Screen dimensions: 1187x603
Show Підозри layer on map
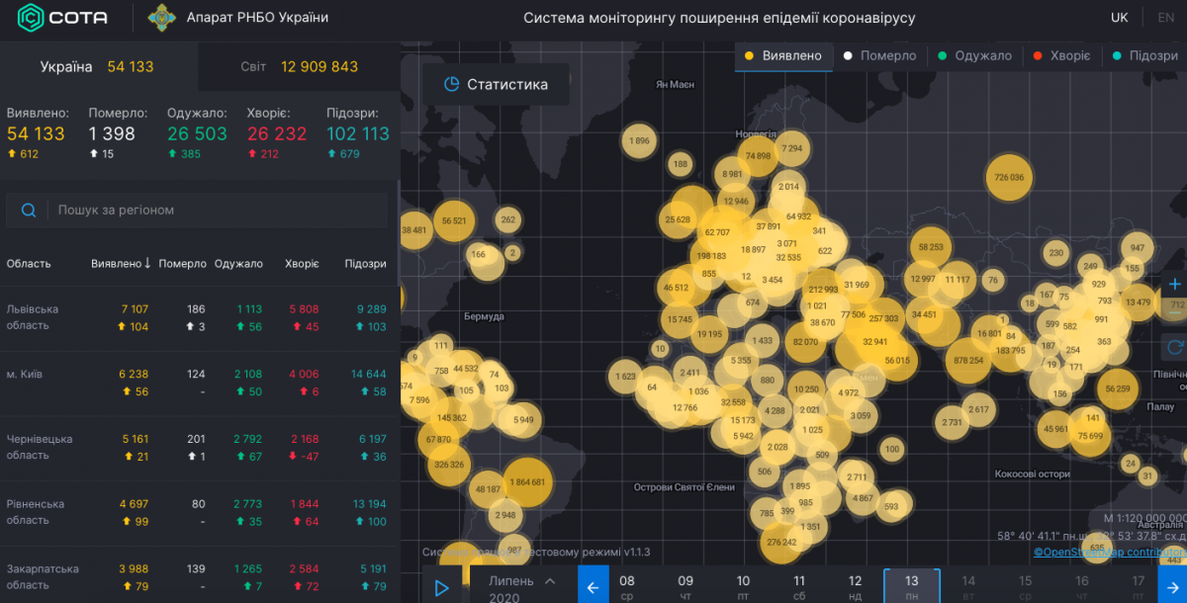click(1146, 55)
